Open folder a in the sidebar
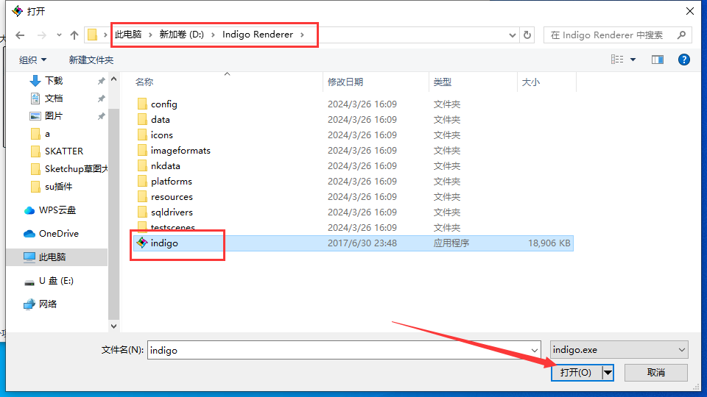Image resolution: width=707 pixels, height=397 pixels. point(47,134)
